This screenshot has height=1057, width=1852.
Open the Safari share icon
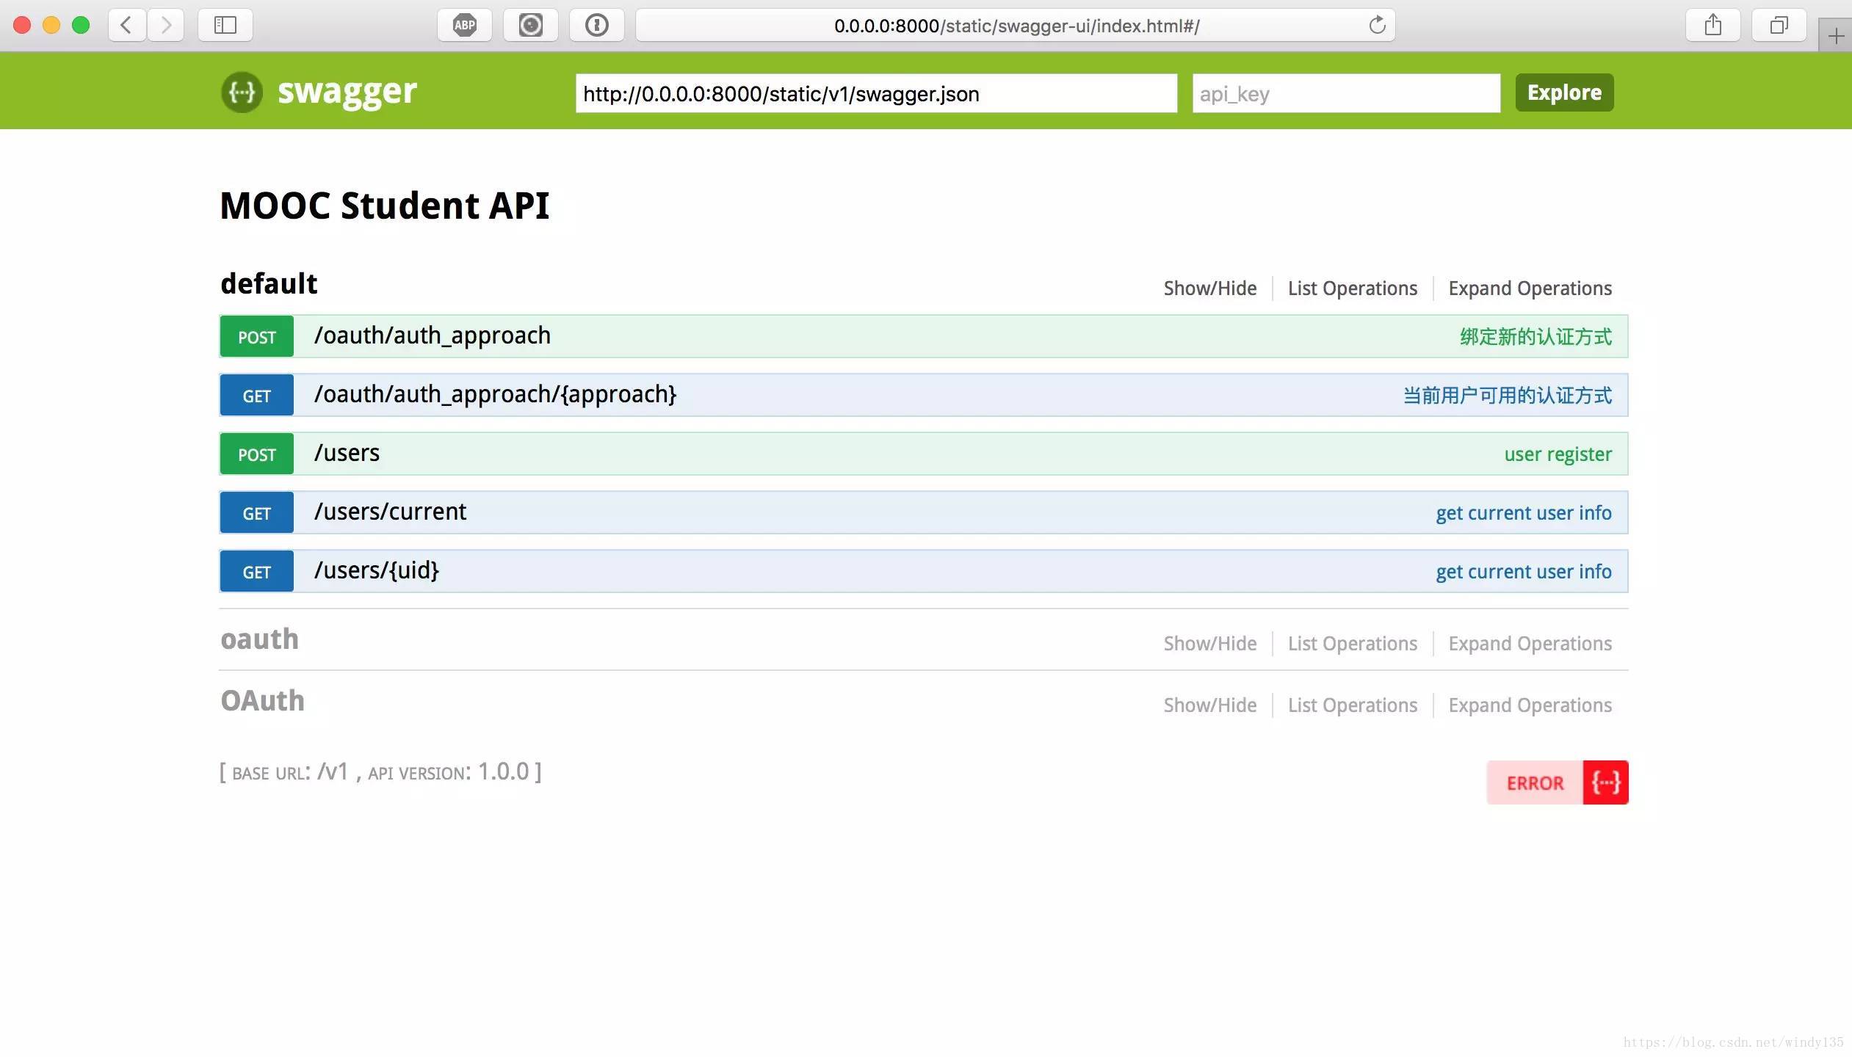click(x=1712, y=26)
